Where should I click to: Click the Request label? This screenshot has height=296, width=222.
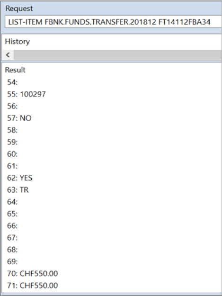click(19, 9)
